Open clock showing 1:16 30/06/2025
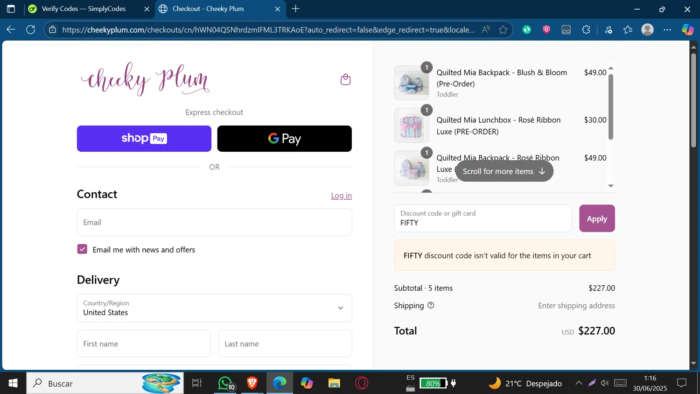 coord(650,383)
